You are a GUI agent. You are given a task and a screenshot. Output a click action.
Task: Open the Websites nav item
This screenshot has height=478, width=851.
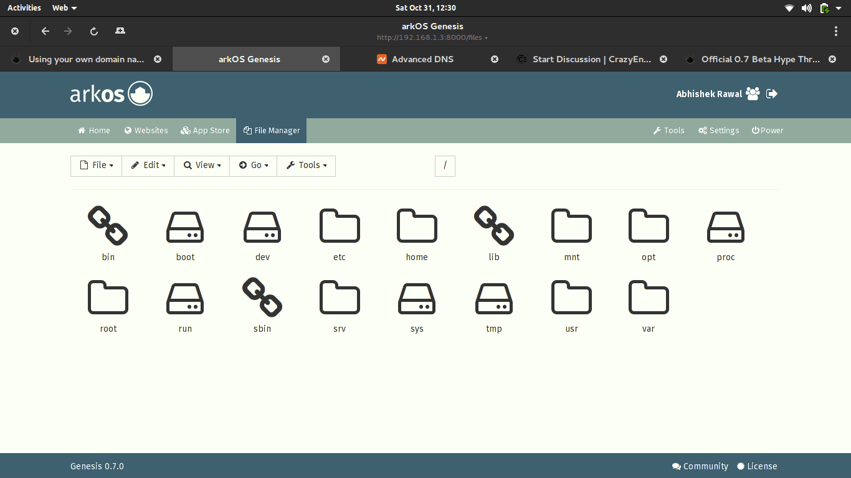click(146, 131)
